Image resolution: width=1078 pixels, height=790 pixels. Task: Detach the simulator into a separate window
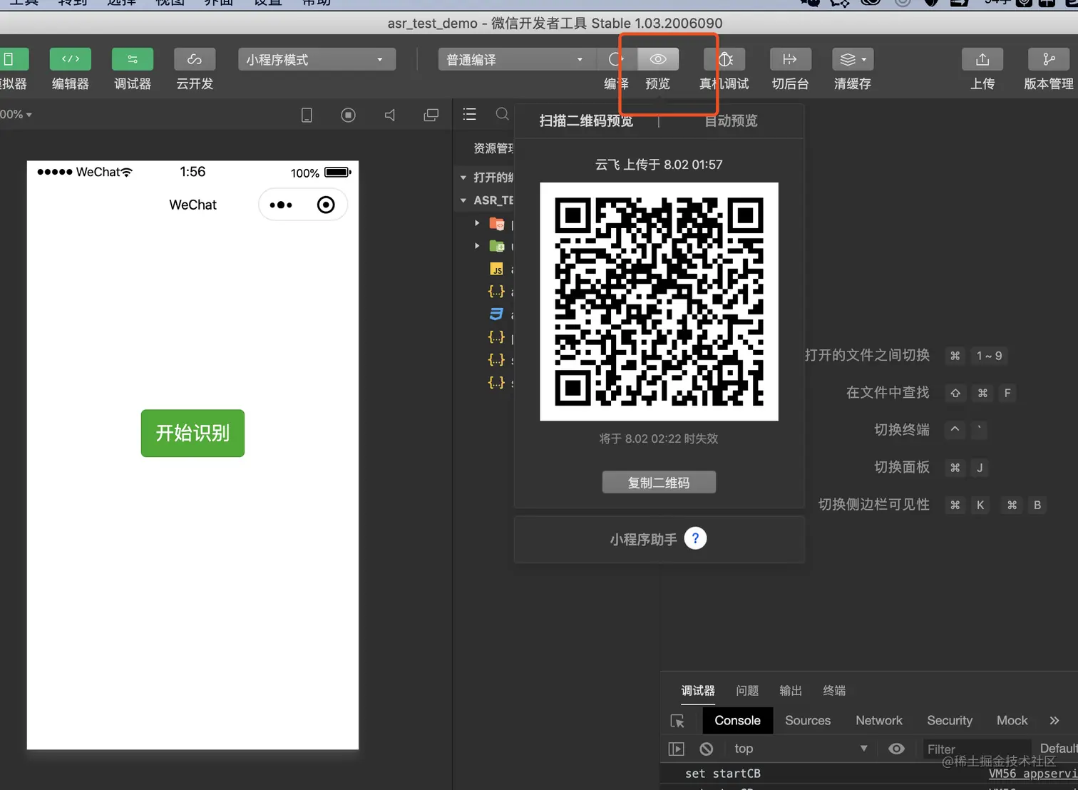coord(431,115)
